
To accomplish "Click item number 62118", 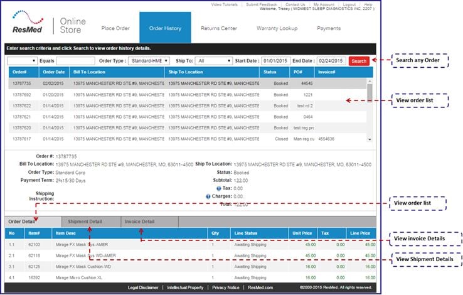I will [34, 255].
